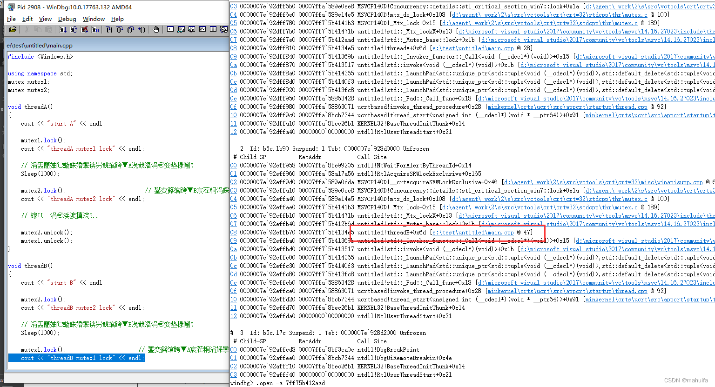Click the cout "threadB mutex2 lock" line

(82, 308)
